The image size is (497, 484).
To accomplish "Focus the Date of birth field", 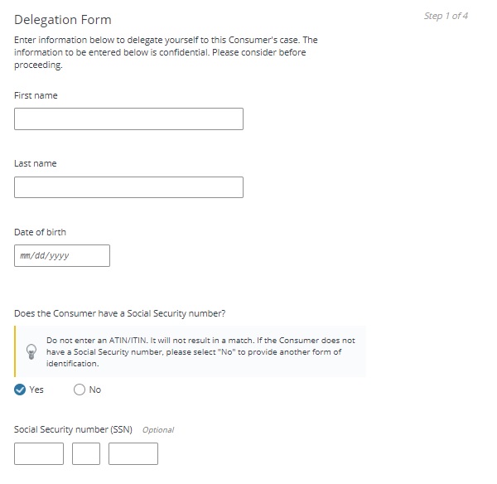I will click(x=62, y=255).
